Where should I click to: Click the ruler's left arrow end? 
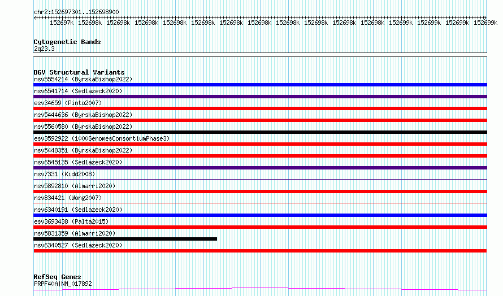pyautogui.click(x=35, y=18)
